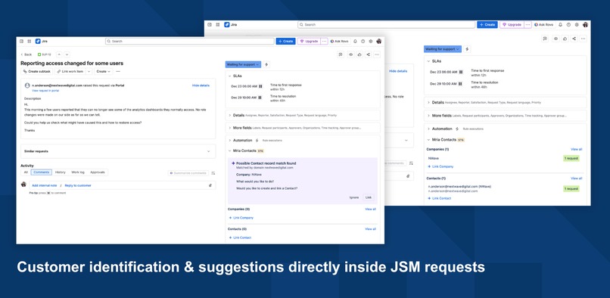This screenshot has height=298, width=610.
Task: Open Create dropdown under issue title
Action: [x=103, y=72]
